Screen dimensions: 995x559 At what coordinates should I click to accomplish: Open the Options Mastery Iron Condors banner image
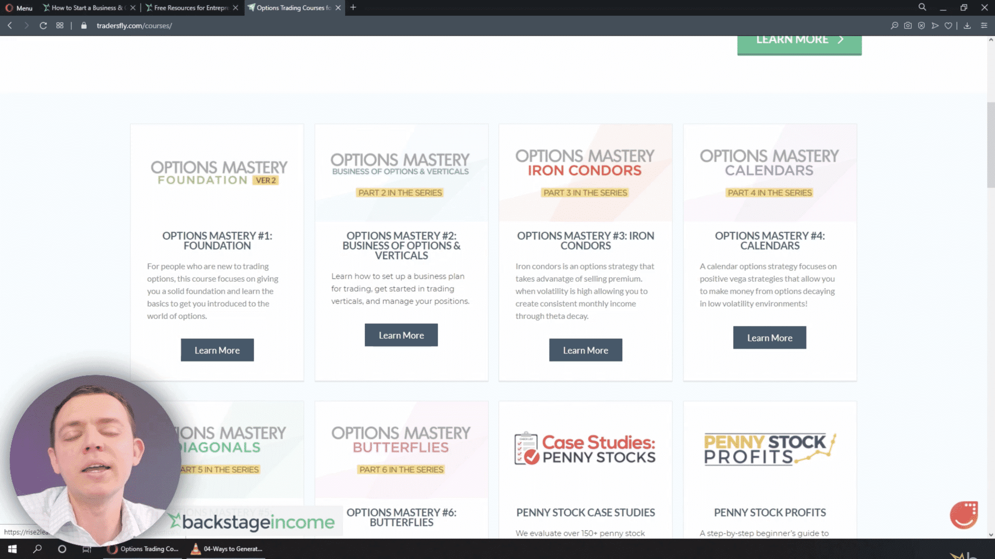(585, 173)
